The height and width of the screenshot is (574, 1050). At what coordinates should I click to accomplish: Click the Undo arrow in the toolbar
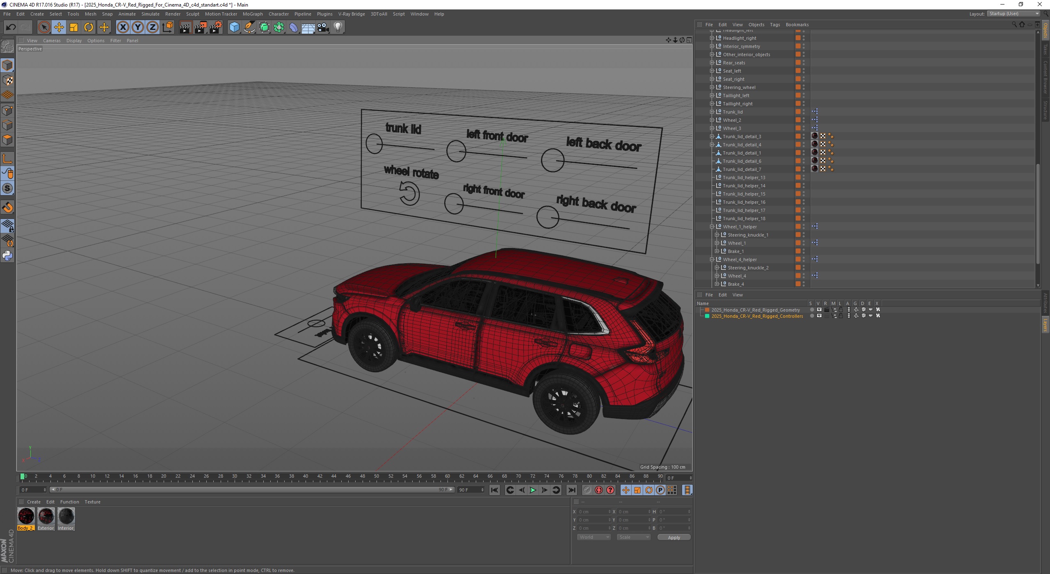(11, 27)
